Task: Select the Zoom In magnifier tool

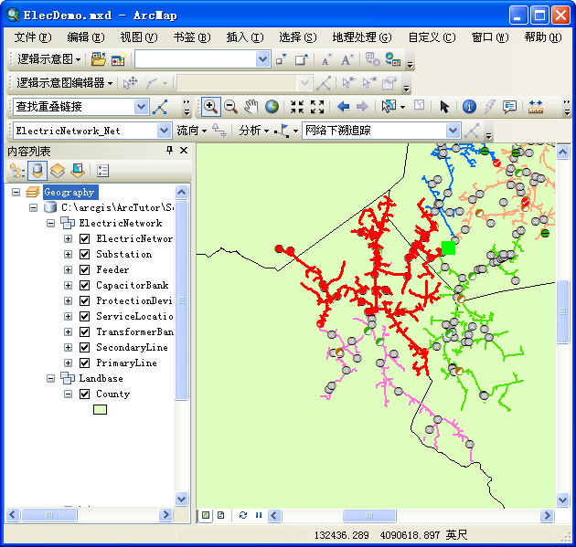Action: 210,107
